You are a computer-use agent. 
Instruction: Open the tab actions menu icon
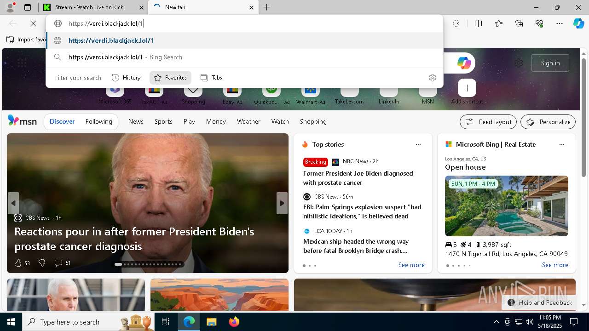click(x=28, y=7)
